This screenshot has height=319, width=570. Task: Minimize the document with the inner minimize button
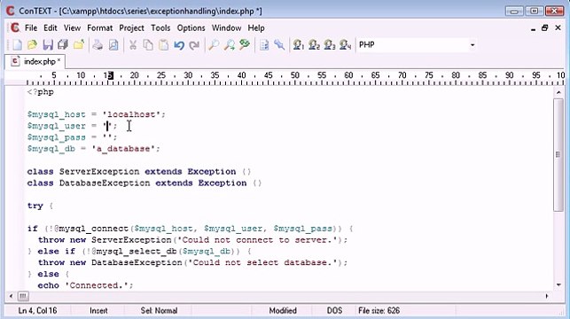(x=533, y=28)
